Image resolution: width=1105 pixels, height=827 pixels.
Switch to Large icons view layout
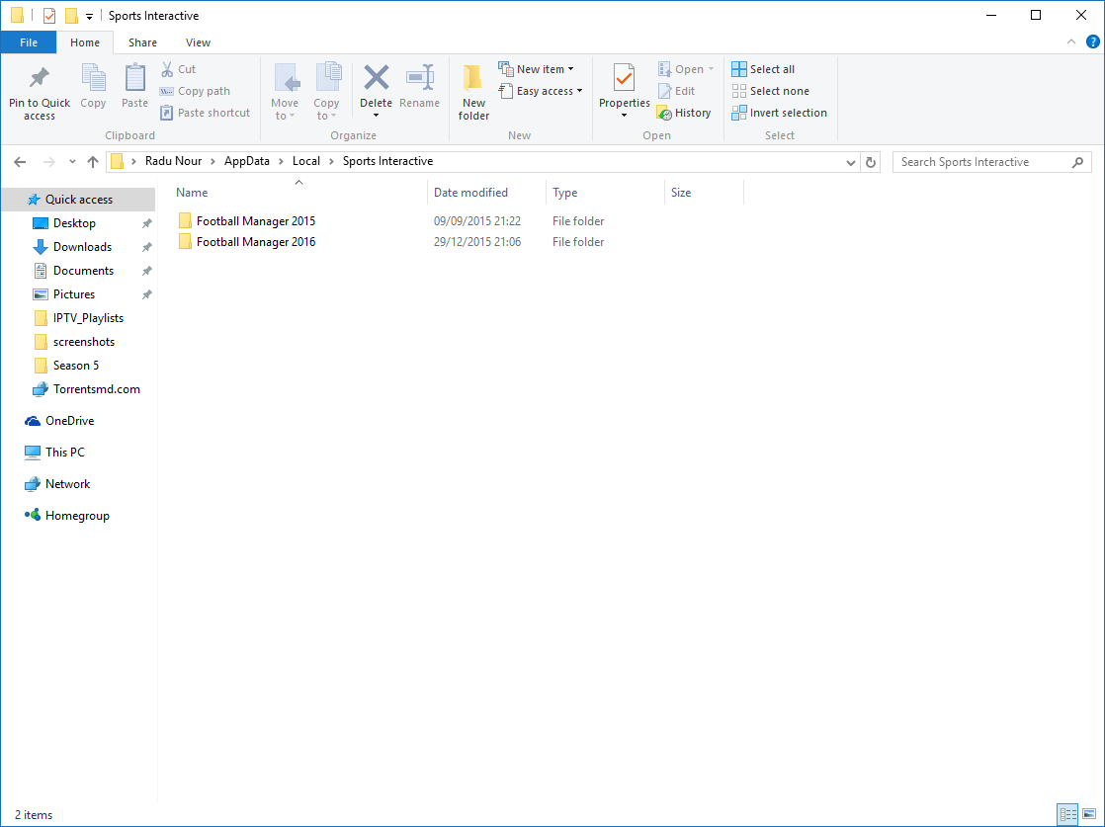1089,815
